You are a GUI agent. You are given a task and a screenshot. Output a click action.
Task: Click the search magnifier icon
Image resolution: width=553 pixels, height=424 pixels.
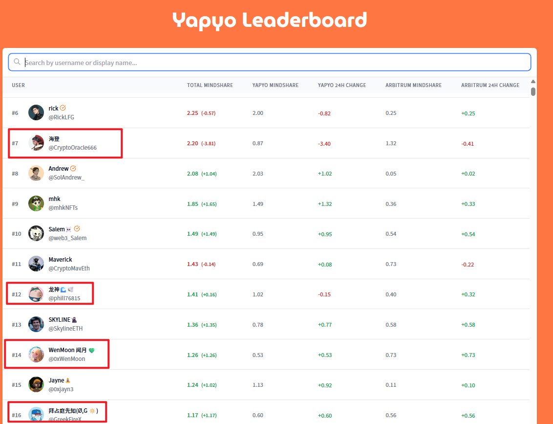[17, 62]
